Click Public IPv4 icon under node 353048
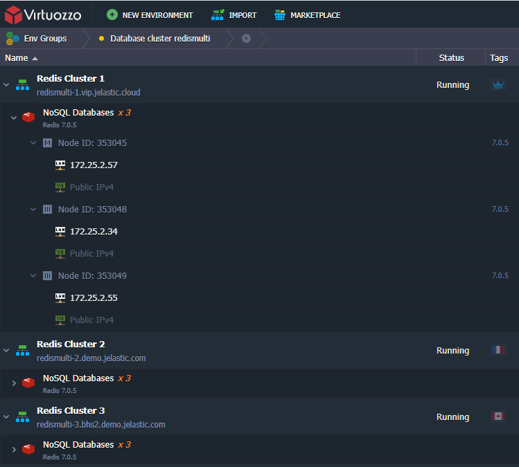 pos(60,254)
